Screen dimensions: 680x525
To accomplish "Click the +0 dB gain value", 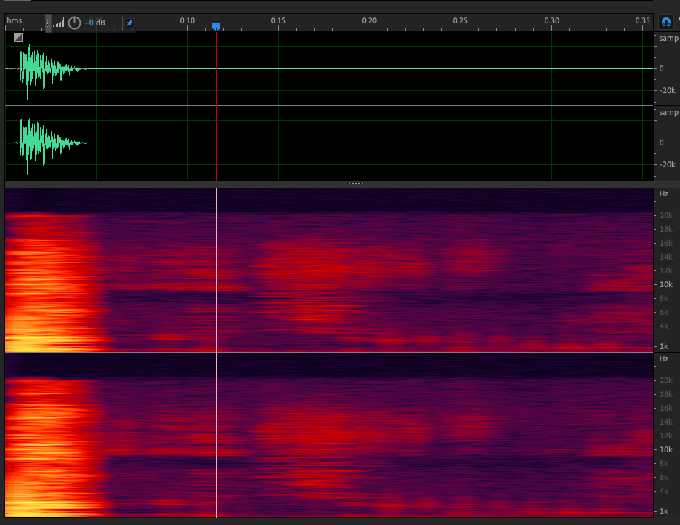I will tap(95, 23).
